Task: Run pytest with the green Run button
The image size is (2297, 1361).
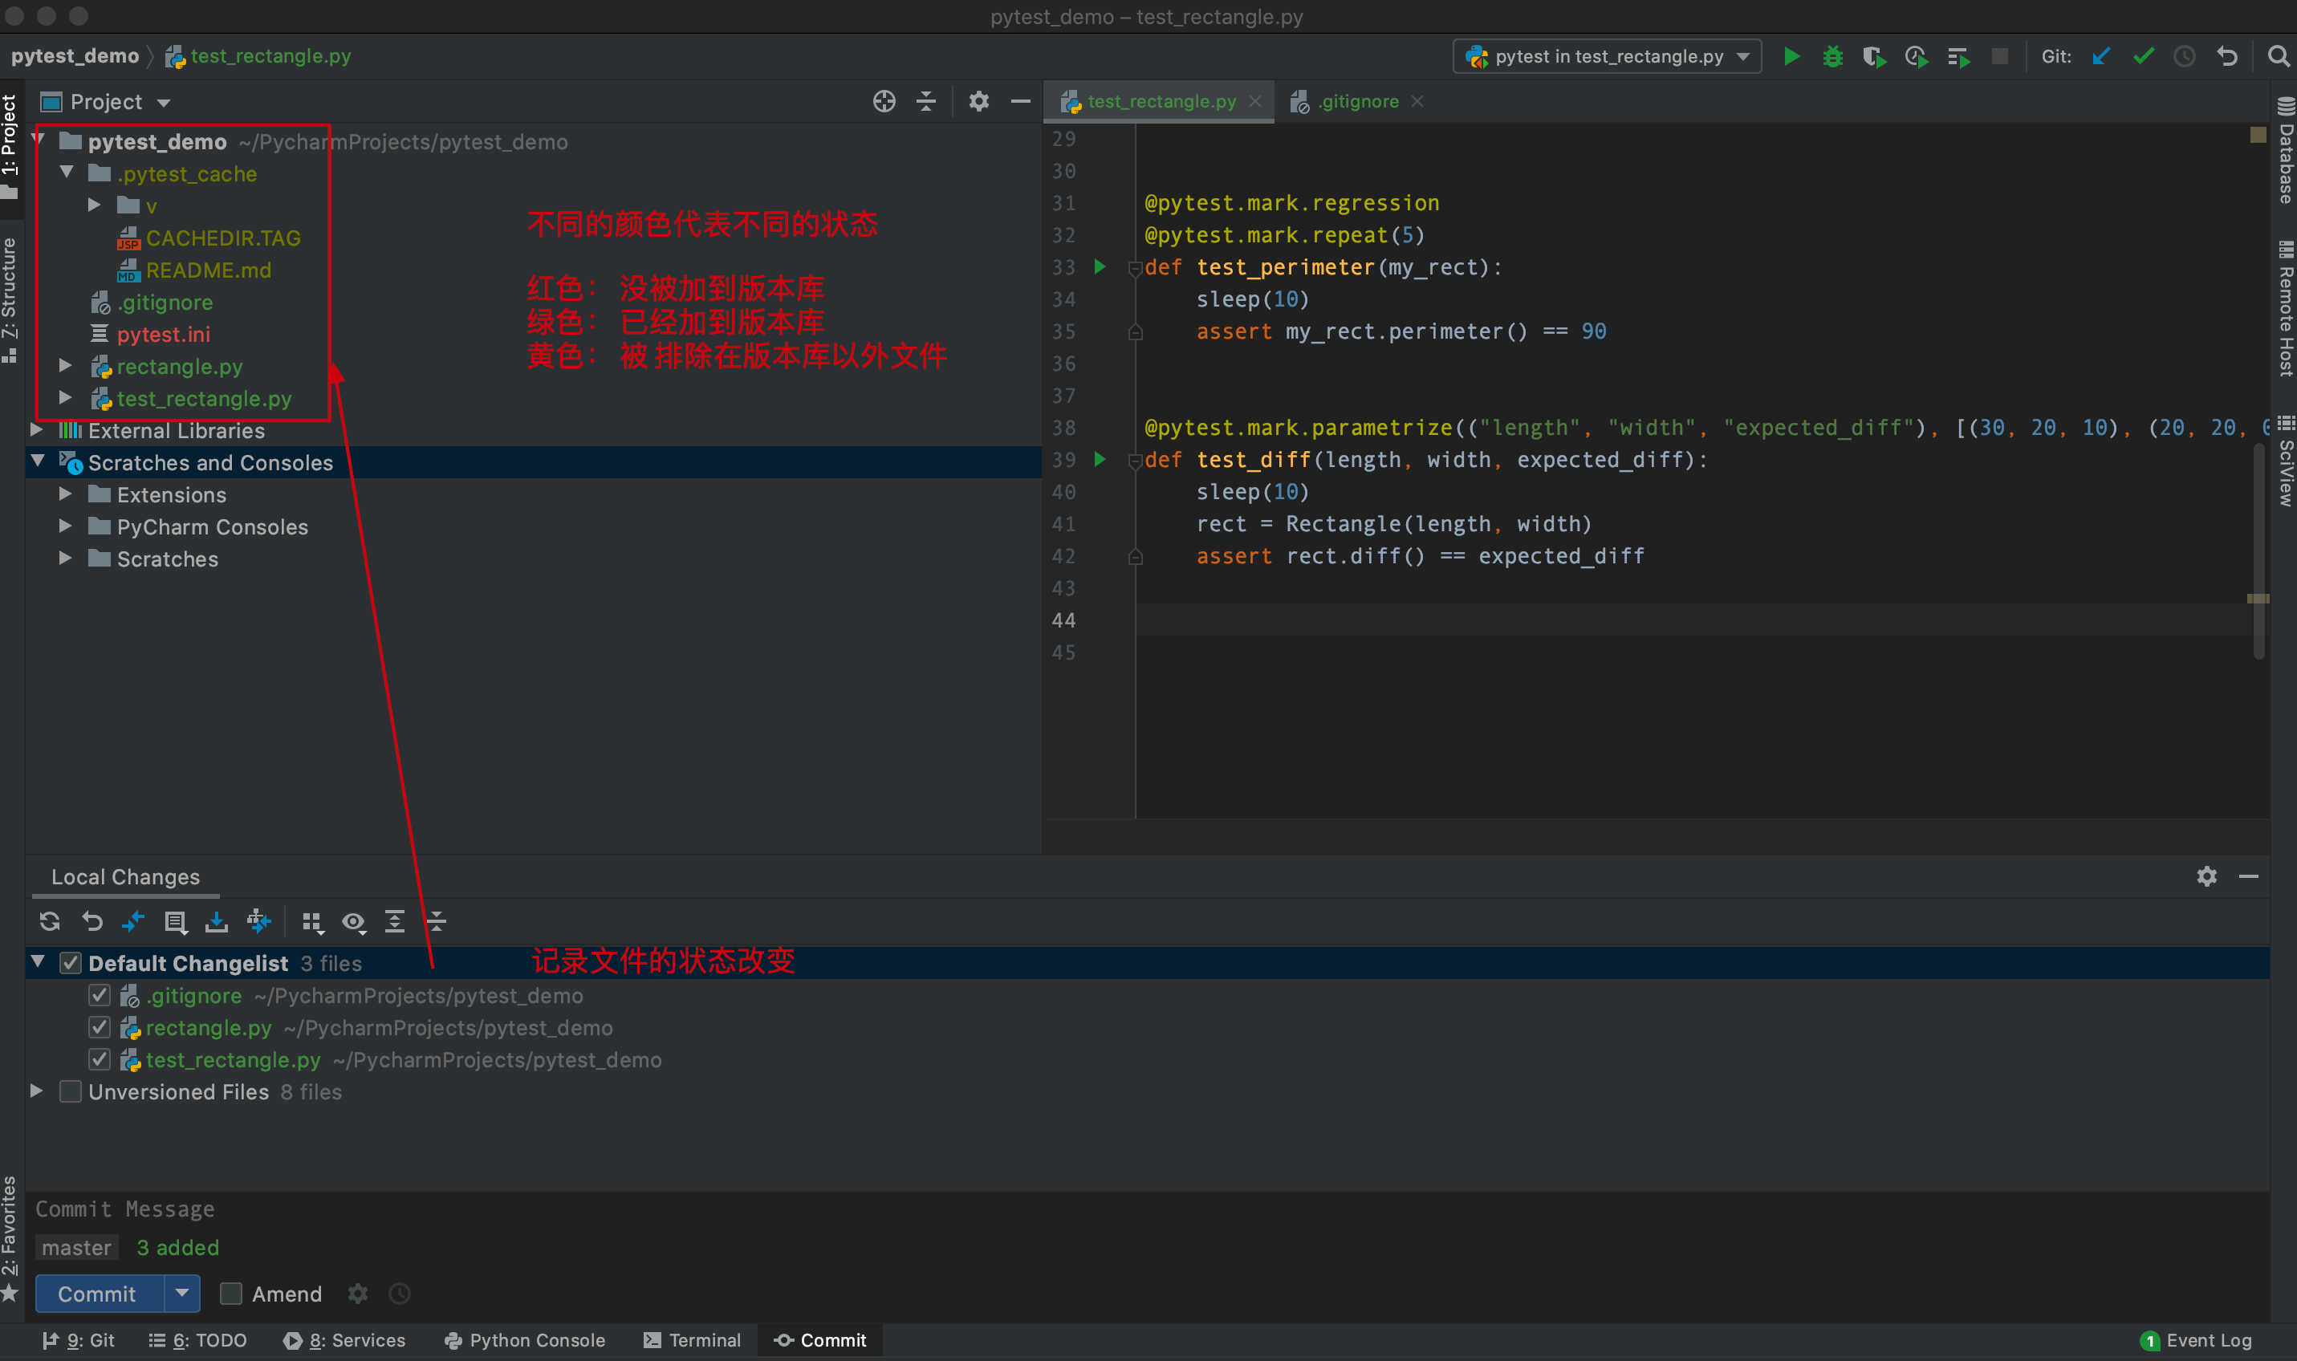Action: [x=1791, y=57]
